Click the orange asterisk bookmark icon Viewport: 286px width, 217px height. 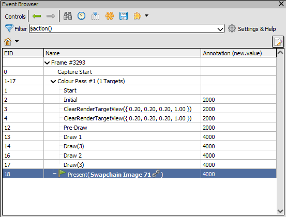110,16
